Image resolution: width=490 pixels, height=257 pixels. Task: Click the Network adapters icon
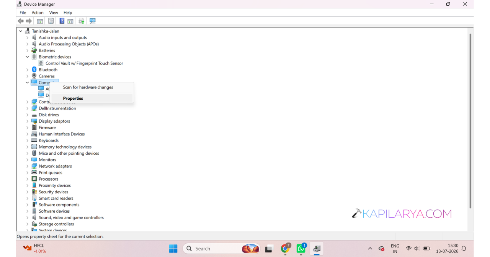[x=34, y=166]
